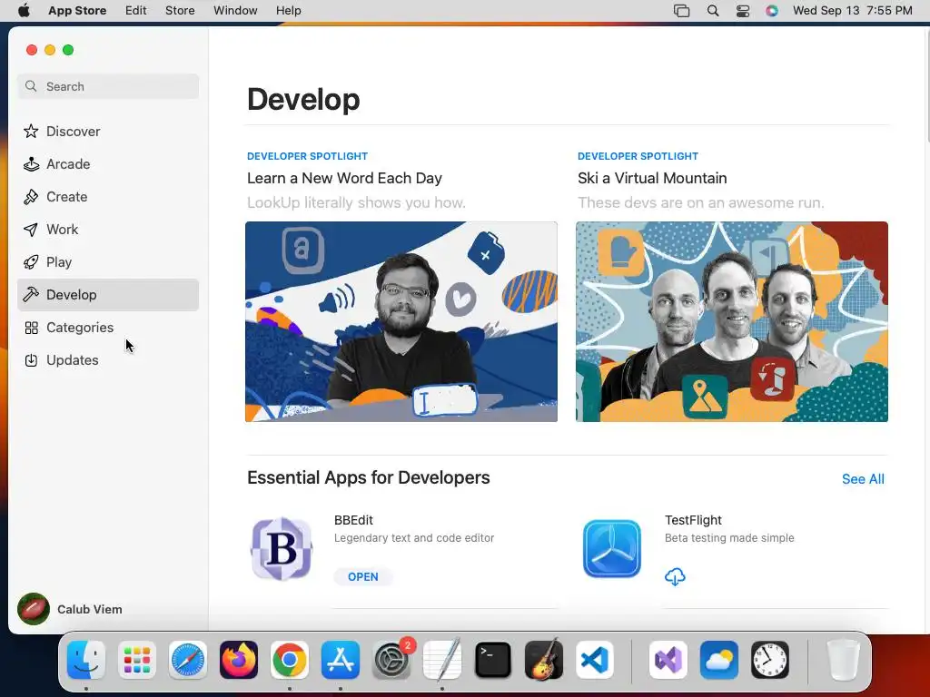Open the Weather app in Dock
This screenshot has height=697, width=930.
(x=719, y=660)
